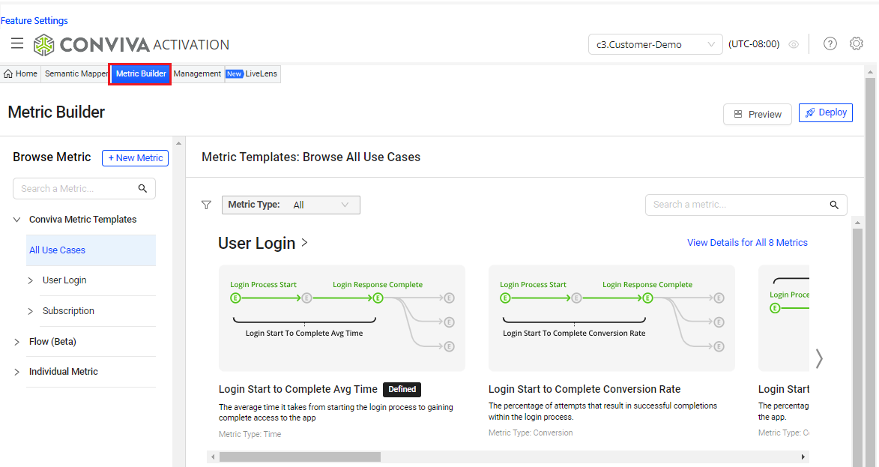Click next arrow on templates carousel
The width and height of the screenshot is (879, 467).
(818, 359)
